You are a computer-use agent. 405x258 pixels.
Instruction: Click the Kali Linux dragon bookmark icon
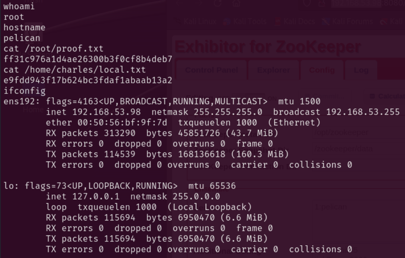(x=177, y=21)
